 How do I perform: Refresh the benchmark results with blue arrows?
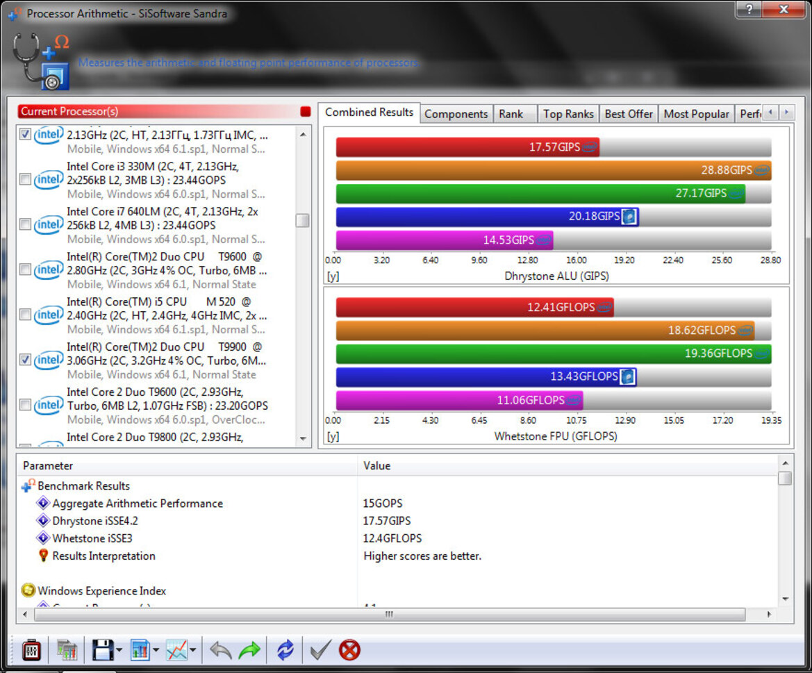[285, 650]
